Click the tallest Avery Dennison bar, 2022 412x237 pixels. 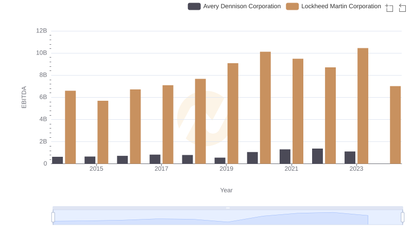[317, 156]
